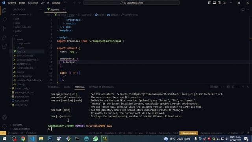Collapse the 29 DICIEMBRE 2021 root folder
This screenshot has width=252, height=142.
tap(22, 15)
